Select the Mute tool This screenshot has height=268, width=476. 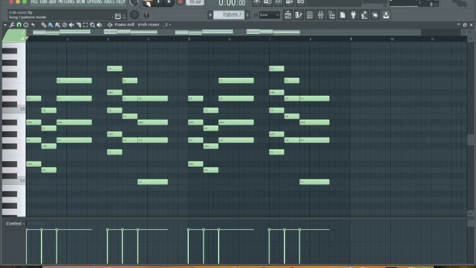coord(71,25)
